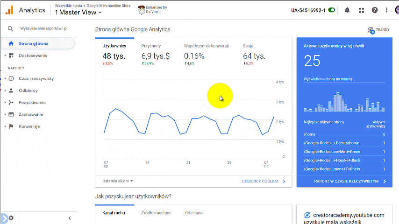The image size is (399, 224).
Task: Click the Konwersje sidebar label
Action: click(29, 126)
